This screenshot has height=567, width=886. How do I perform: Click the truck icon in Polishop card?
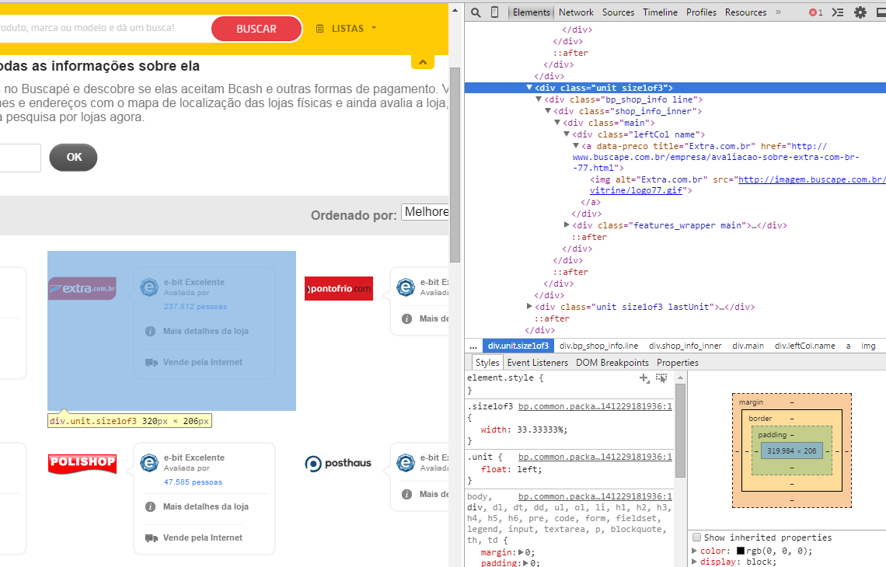coord(151,538)
